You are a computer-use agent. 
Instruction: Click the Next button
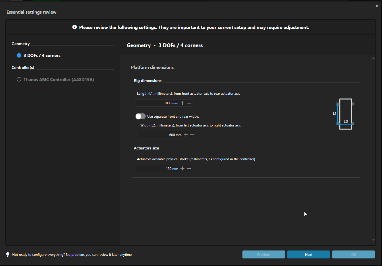tap(308, 255)
